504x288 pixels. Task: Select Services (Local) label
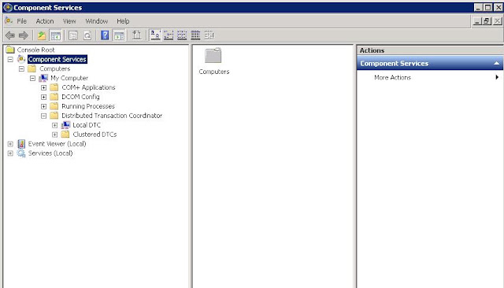[x=50, y=153]
